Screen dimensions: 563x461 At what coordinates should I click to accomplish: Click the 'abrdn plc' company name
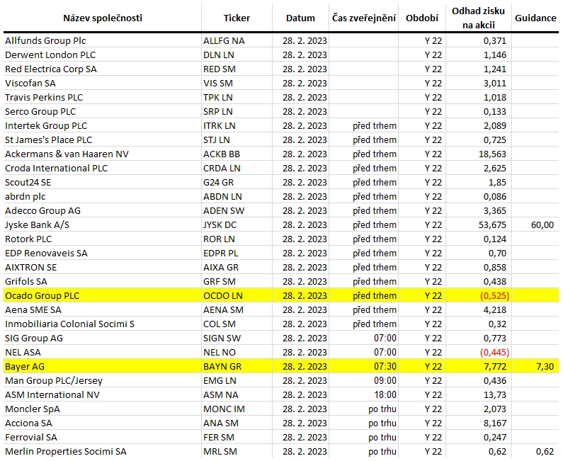(x=25, y=197)
